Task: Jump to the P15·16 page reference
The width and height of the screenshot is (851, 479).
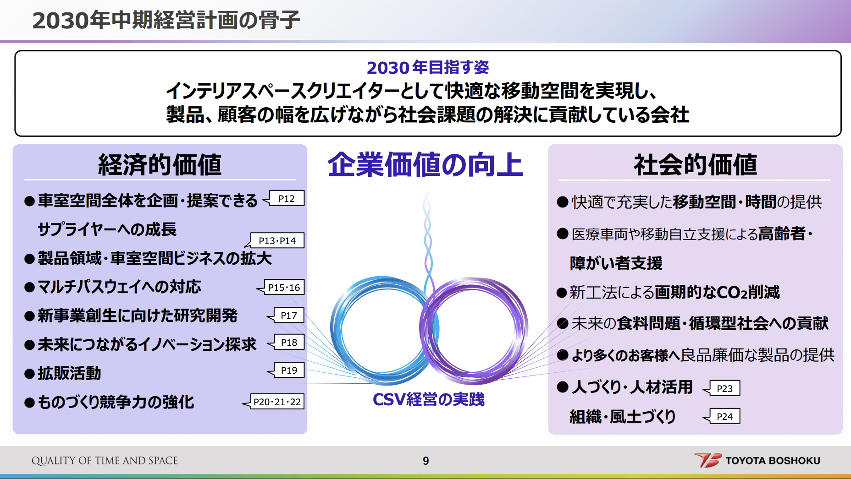Action: tap(284, 287)
